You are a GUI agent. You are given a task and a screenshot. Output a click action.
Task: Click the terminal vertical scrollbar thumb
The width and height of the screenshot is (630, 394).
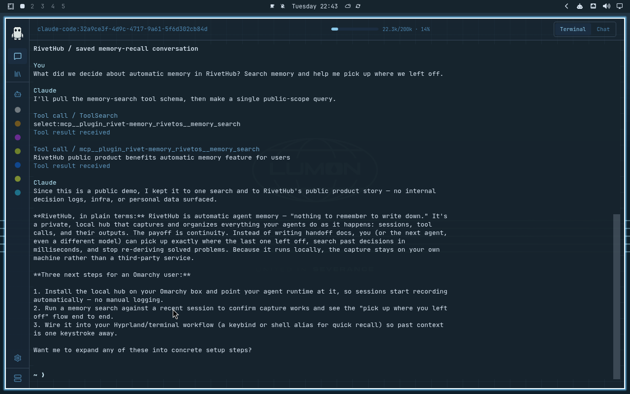click(x=617, y=296)
